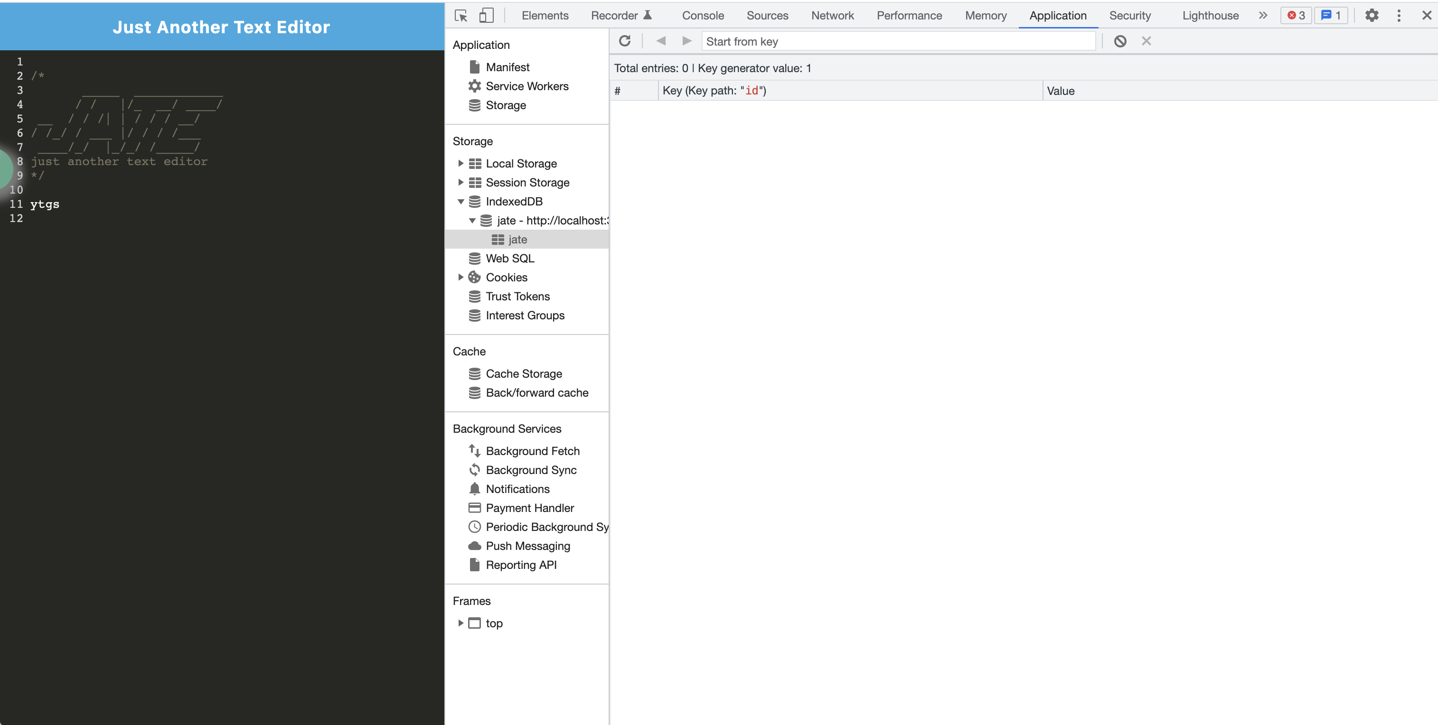Go to previous page of entries

click(661, 41)
